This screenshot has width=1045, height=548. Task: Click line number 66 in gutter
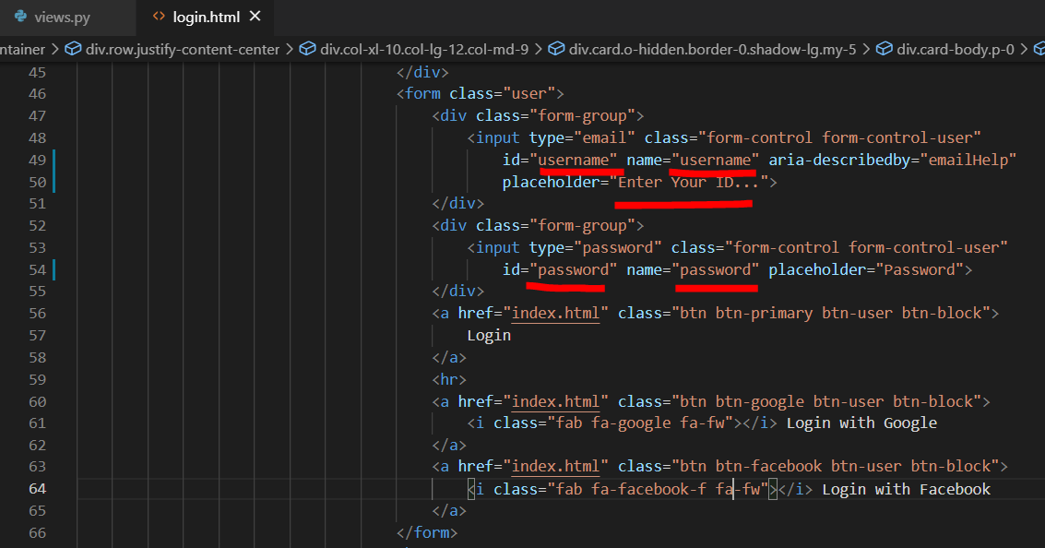tap(37, 533)
